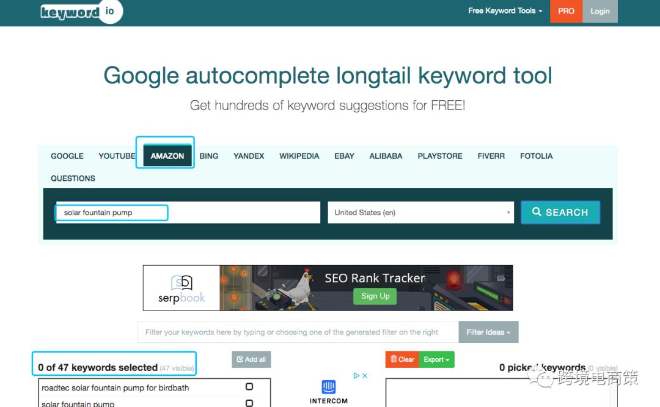Focus the filter keywords input field

(298, 332)
